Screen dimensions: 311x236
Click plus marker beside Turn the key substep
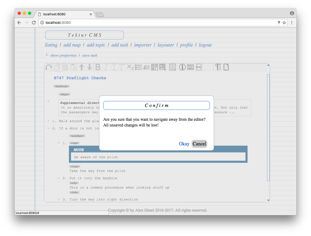[x=59, y=199]
